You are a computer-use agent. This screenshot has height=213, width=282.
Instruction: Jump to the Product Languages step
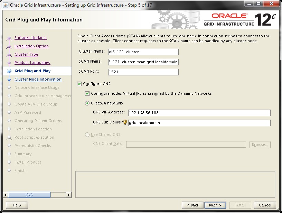click(x=32, y=63)
